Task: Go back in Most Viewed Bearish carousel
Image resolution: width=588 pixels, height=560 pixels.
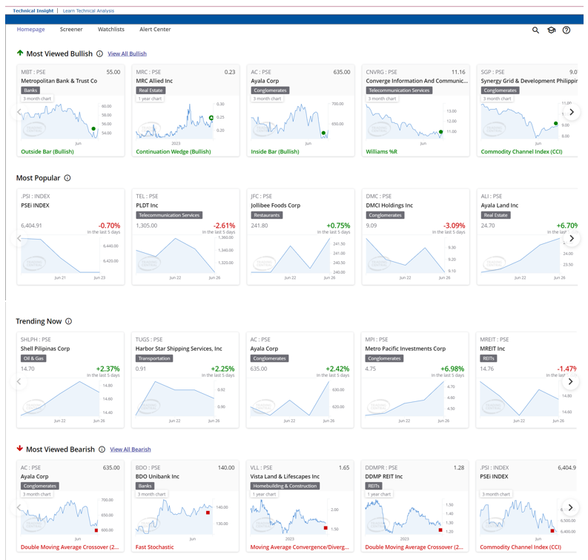Action: 19,507
